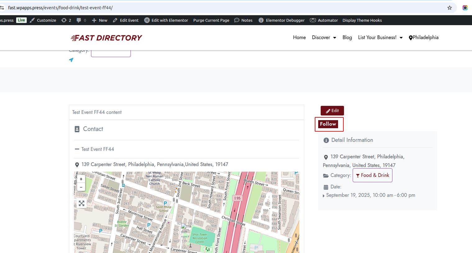Image resolution: width=472 pixels, height=253 pixels.
Task: Zoom out on the map
Action: (81, 187)
